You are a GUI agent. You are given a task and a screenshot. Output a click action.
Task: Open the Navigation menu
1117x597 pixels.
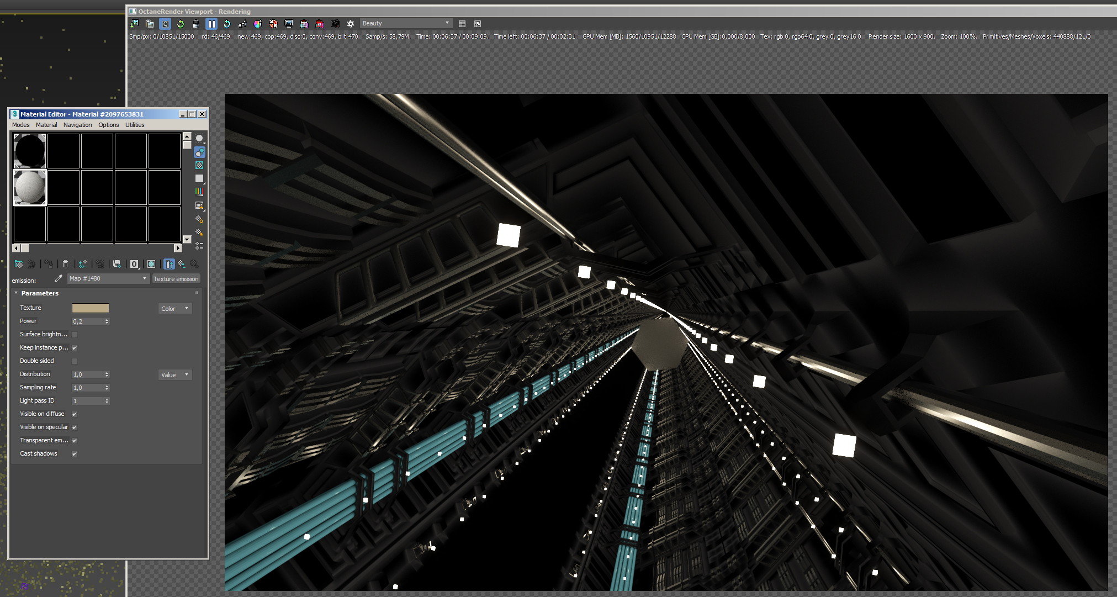(77, 125)
